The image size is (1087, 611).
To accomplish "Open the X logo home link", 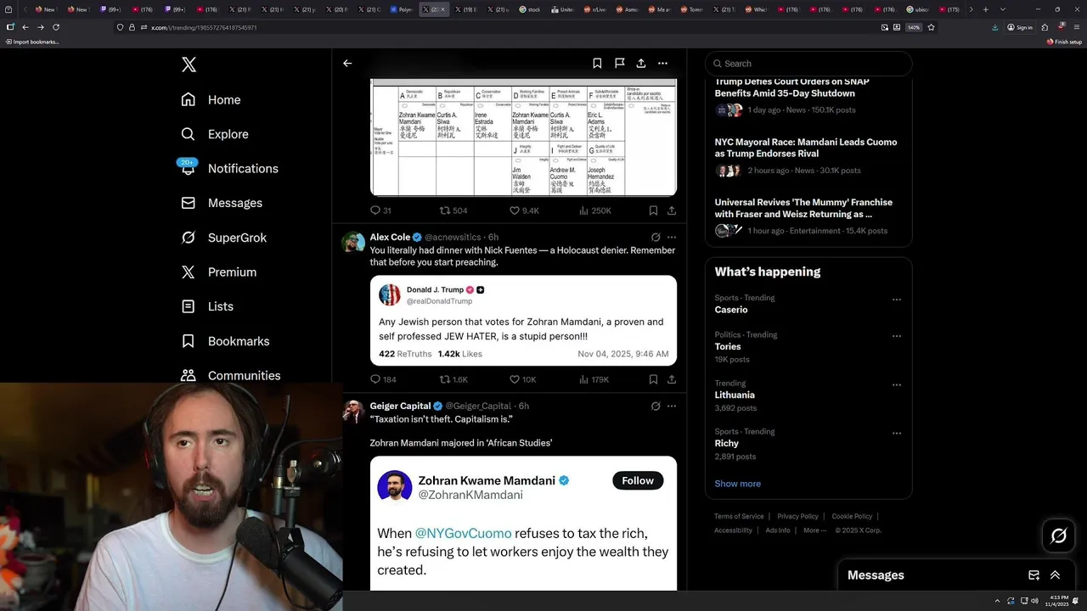I will [189, 64].
